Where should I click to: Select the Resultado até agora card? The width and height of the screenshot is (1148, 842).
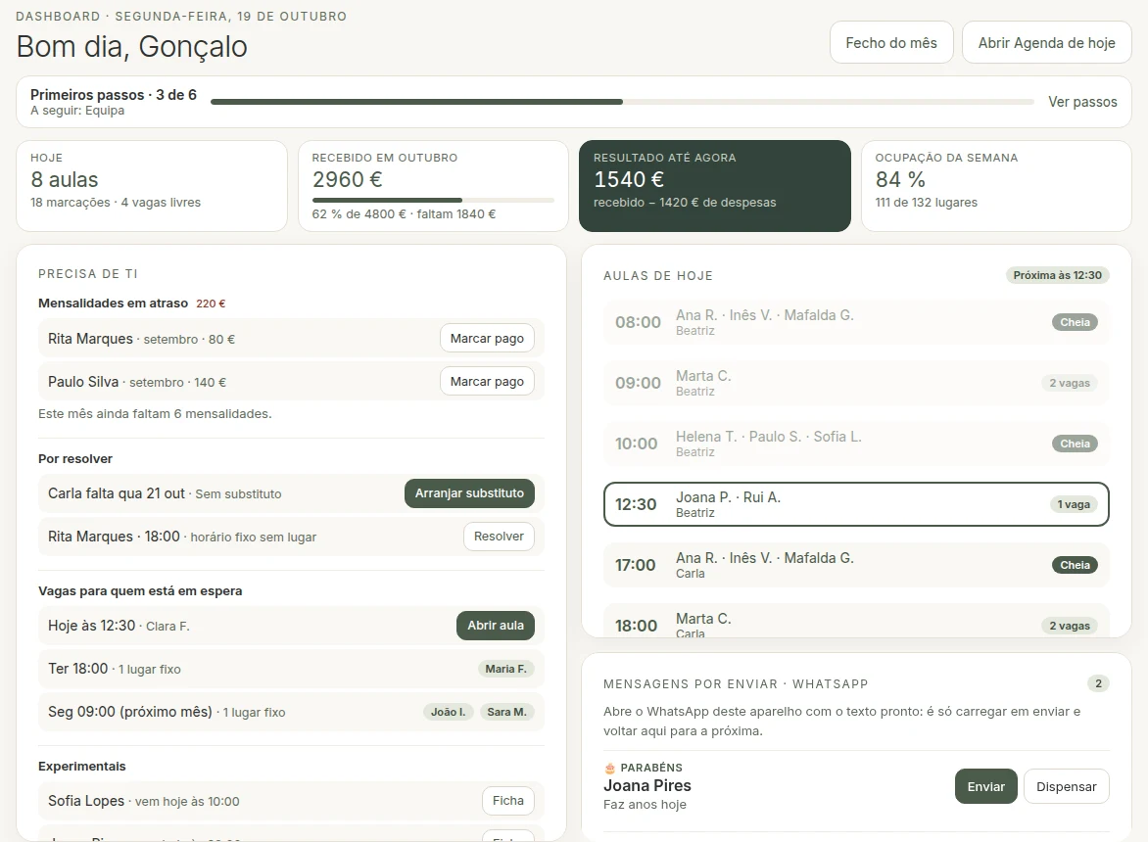click(x=715, y=186)
